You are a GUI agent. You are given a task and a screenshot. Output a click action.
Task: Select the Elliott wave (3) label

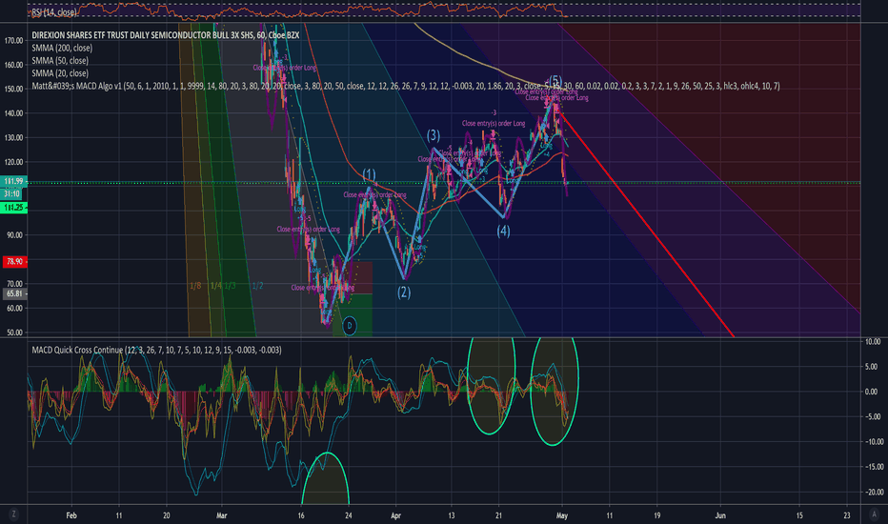(434, 135)
